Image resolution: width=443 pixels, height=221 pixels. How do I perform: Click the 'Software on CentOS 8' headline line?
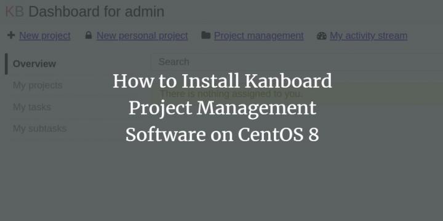tap(222, 134)
